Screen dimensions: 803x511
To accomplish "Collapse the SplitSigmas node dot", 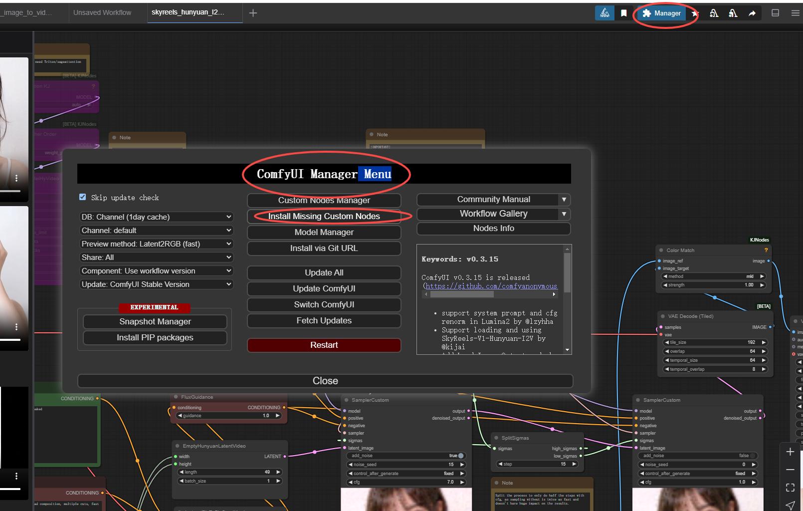I will point(496,438).
